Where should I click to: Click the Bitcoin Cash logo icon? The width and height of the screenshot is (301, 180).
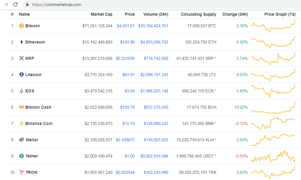(x=21, y=107)
